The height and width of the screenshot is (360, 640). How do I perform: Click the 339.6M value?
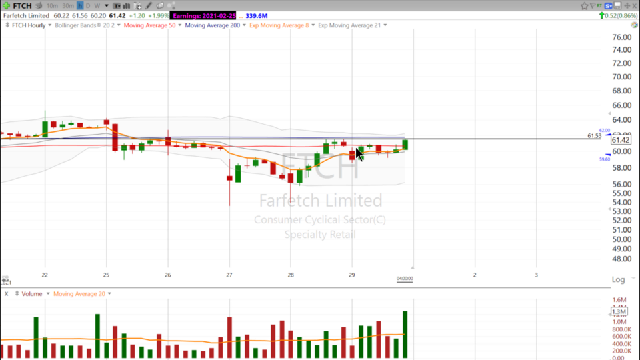(256, 15)
